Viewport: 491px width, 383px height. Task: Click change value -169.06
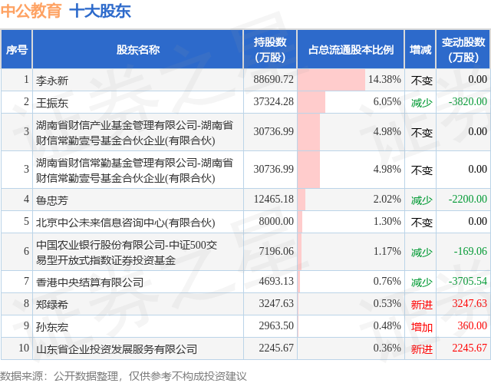pyautogui.click(x=470, y=251)
